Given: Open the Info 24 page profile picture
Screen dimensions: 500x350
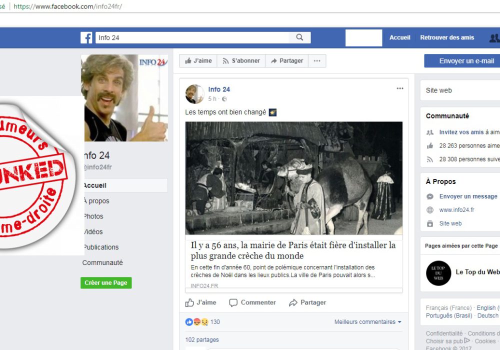Looking at the screenshot, I should (x=124, y=98).
